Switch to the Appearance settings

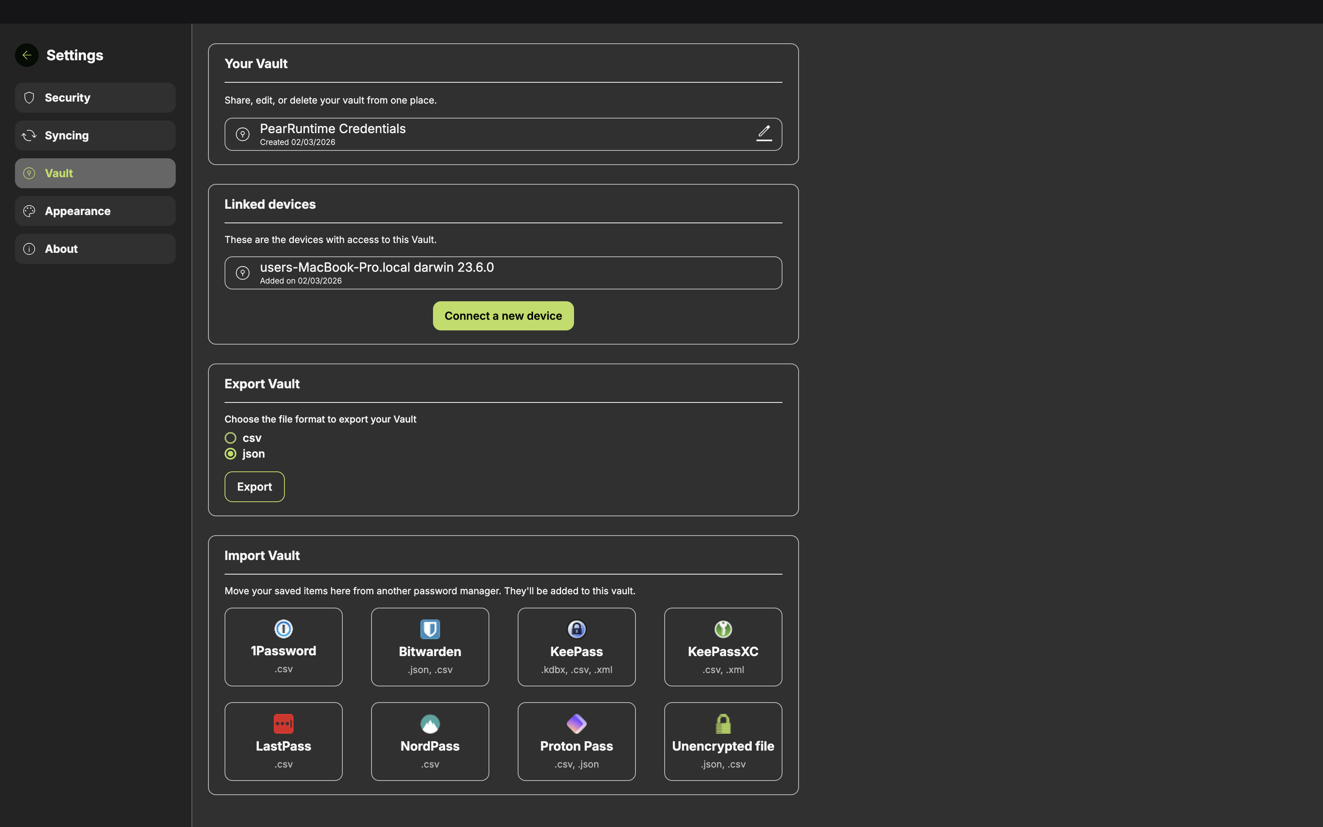[x=95, y=211]
